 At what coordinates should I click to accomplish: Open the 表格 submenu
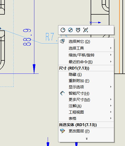point(86,118)
